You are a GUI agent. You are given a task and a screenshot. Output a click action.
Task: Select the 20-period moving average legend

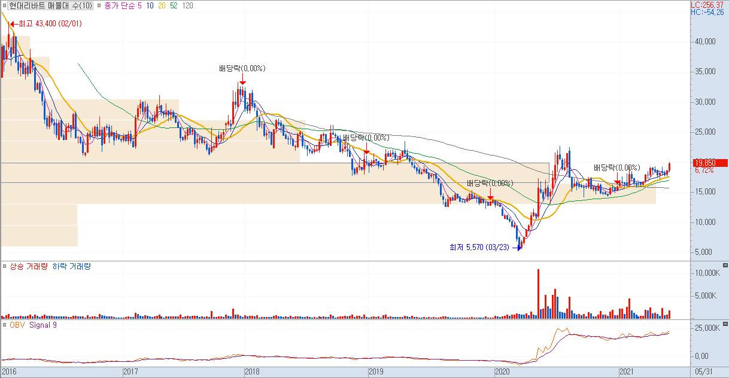click(x=162, y=5)
